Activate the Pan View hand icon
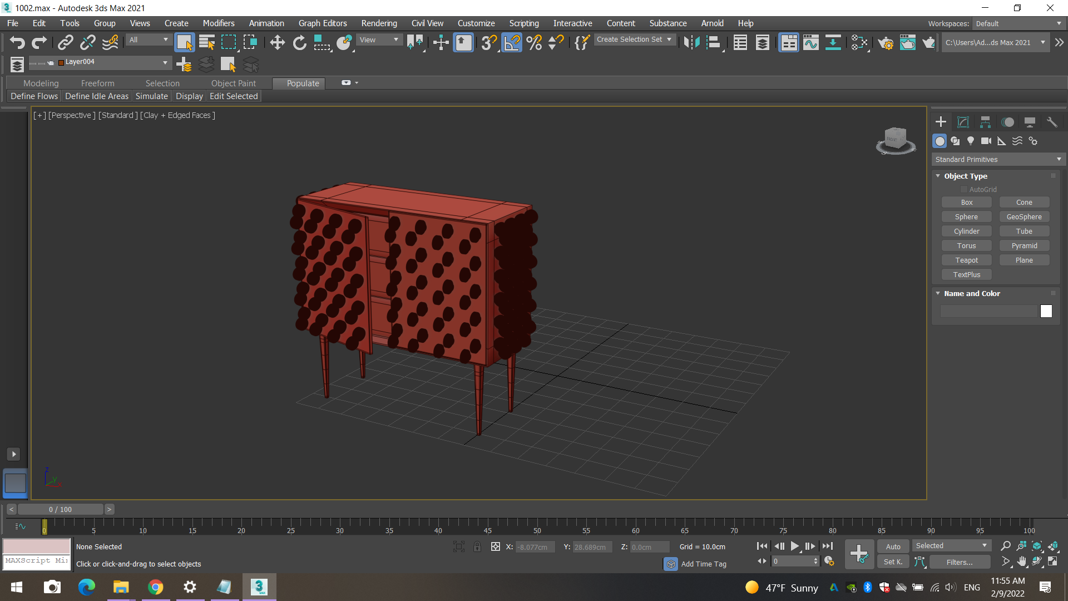 coord(1022,561)
